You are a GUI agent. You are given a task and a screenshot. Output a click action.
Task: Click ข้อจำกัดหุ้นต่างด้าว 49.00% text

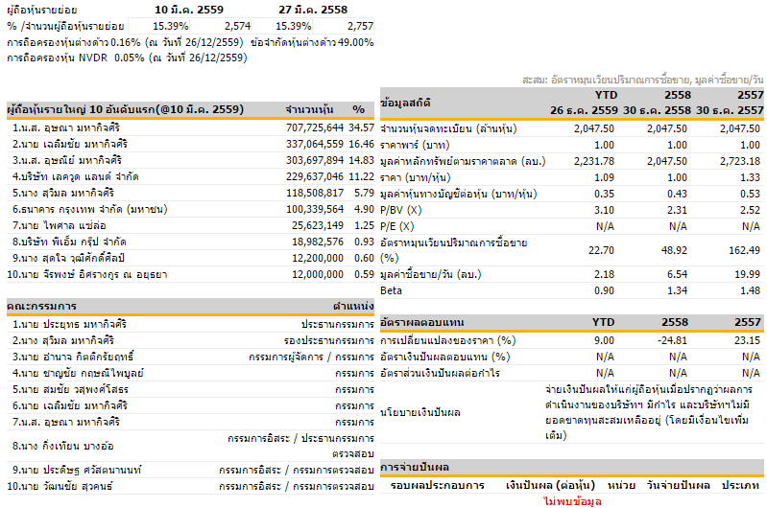312,42
